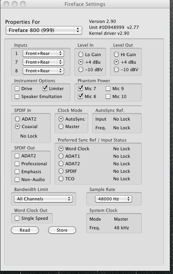Enable Single Speed Word Clock Out

tap(17, 218)
